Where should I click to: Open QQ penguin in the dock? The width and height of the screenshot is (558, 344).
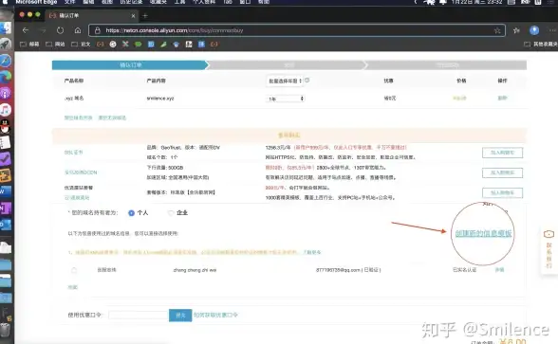pos(6,126)
